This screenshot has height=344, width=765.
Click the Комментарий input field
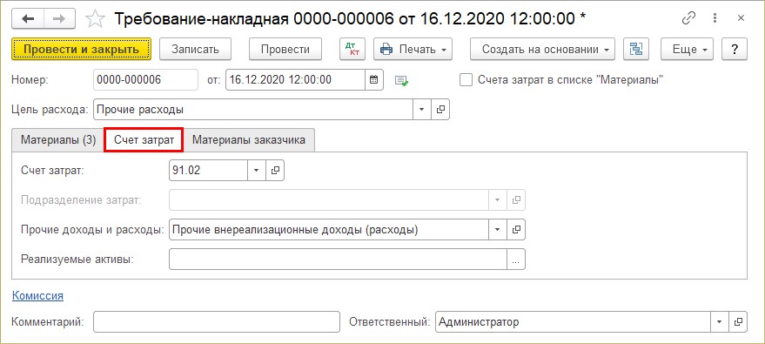click(x=216, y=322)
